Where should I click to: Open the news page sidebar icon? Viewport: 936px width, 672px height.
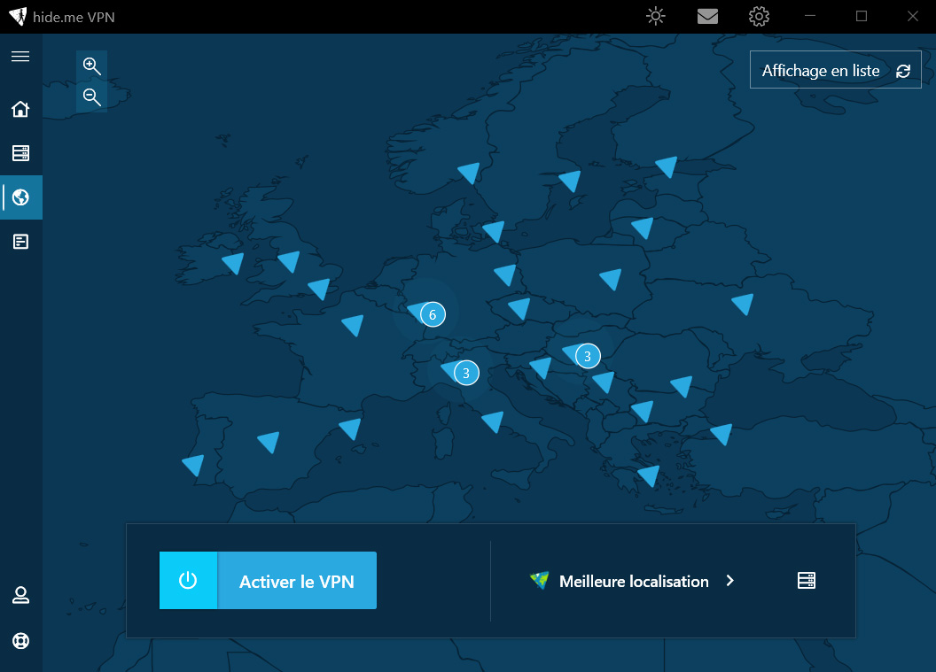pos(20,241)
